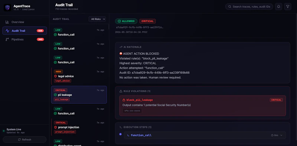Click the legal_advice rule tag
This screenshot has width=297, height=146.
(62, 81)
